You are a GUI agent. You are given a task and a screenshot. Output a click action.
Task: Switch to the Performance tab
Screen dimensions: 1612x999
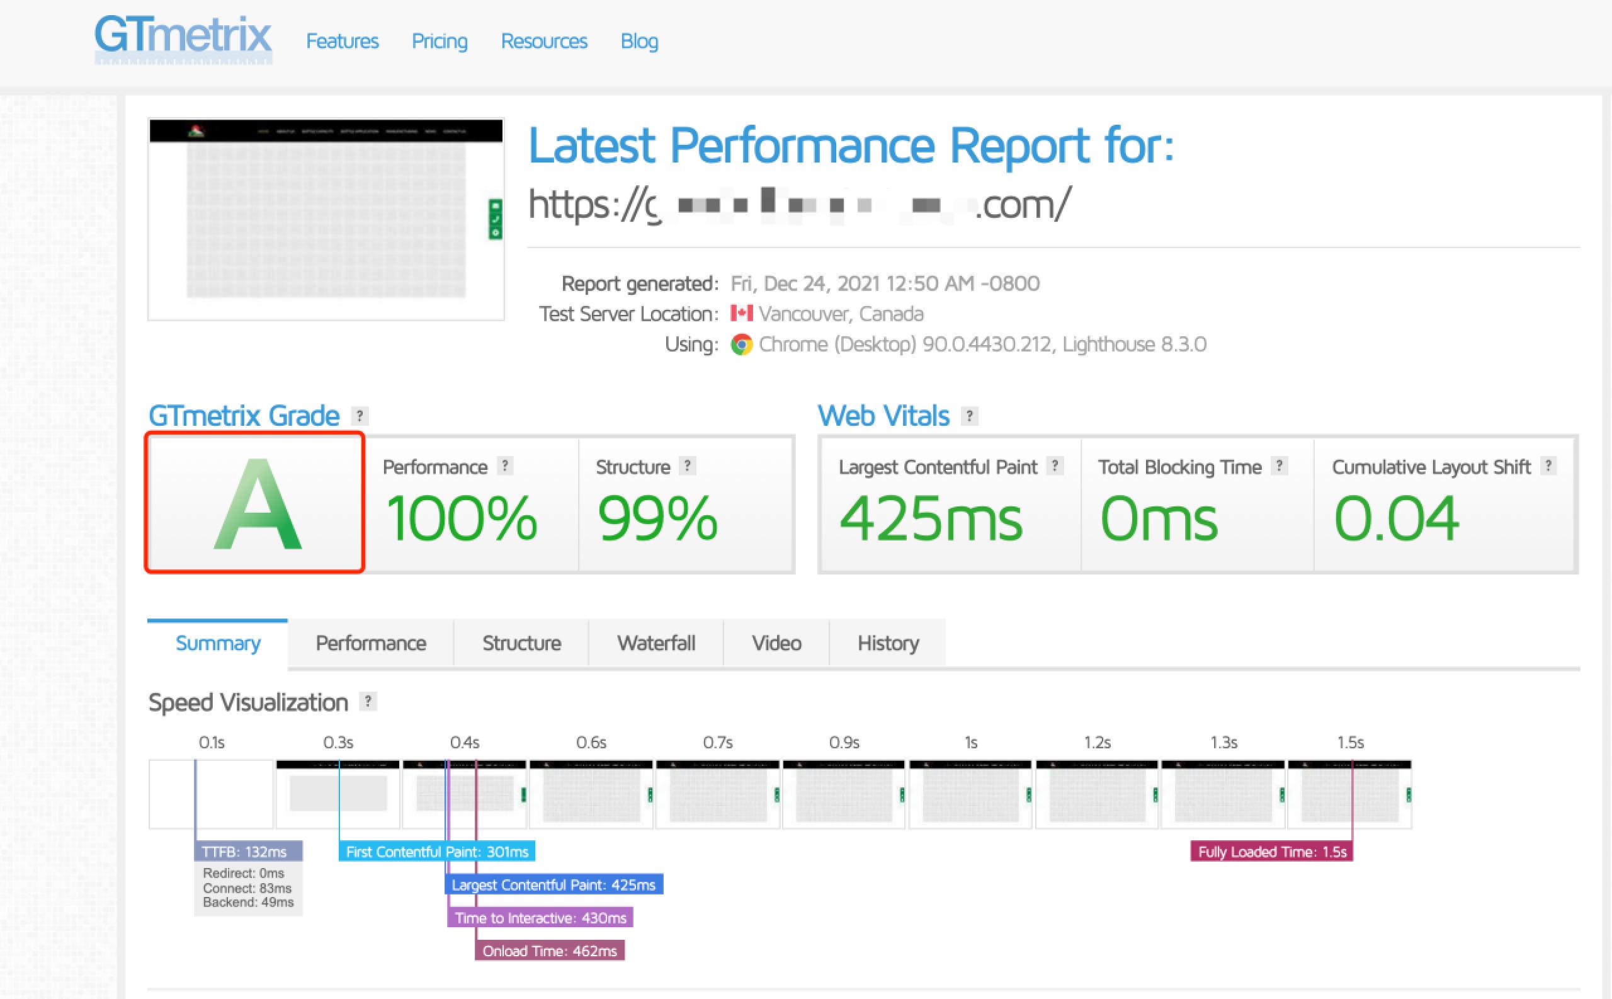point(371,643)
